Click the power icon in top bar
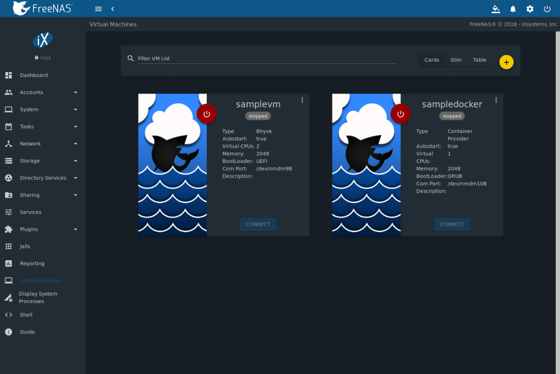 tap(547, 9)
